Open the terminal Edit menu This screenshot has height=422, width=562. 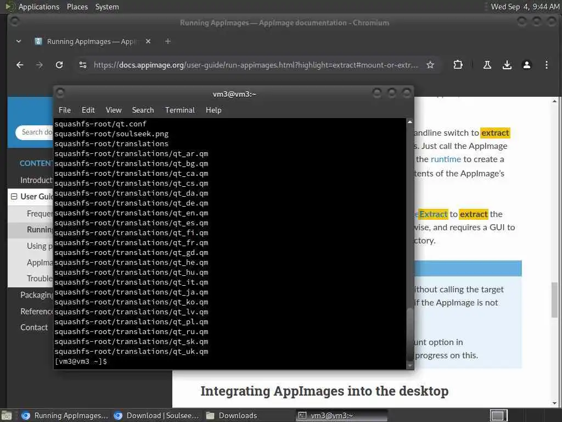[88, 110]
